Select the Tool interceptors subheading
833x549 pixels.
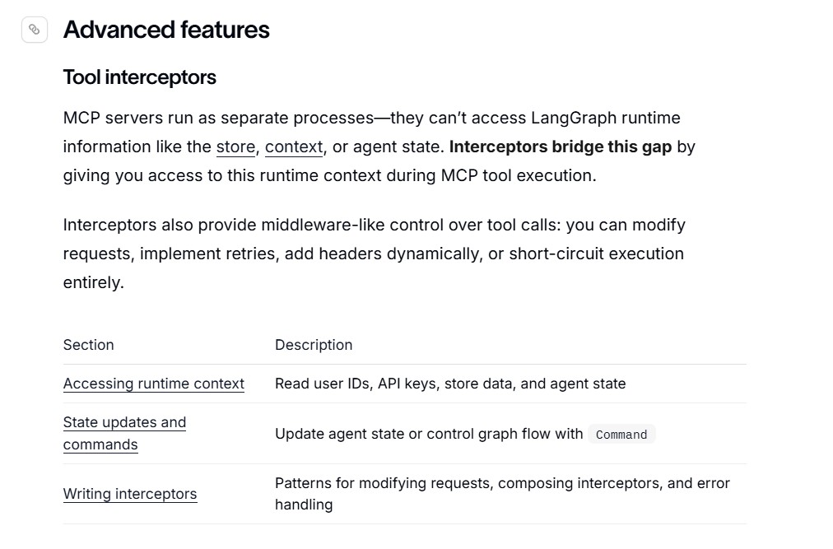coord(140,77)
